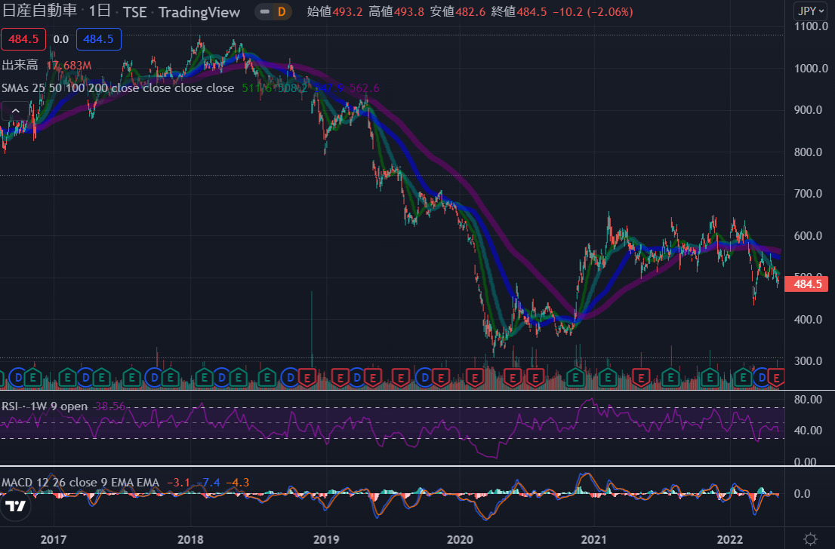Open chart settings via the gear icon
The image size is (835, 549).
pos(810,539)
